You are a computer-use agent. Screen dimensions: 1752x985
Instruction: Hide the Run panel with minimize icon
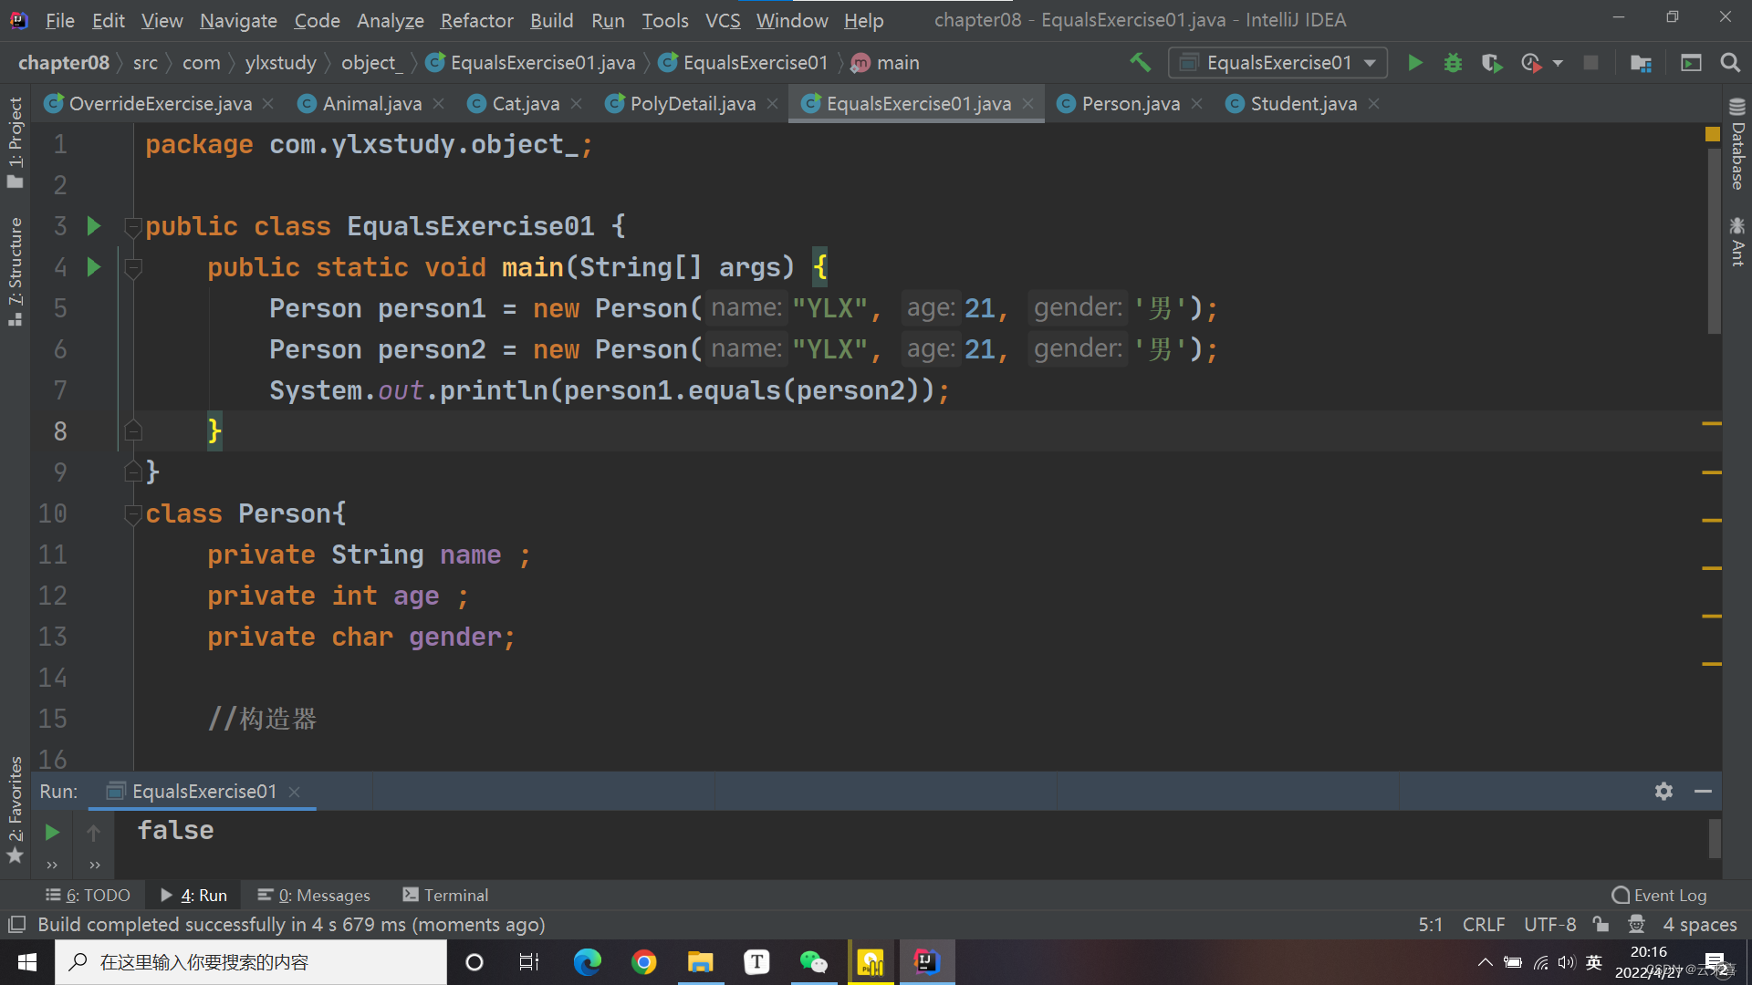click(x=1703, y=792)
